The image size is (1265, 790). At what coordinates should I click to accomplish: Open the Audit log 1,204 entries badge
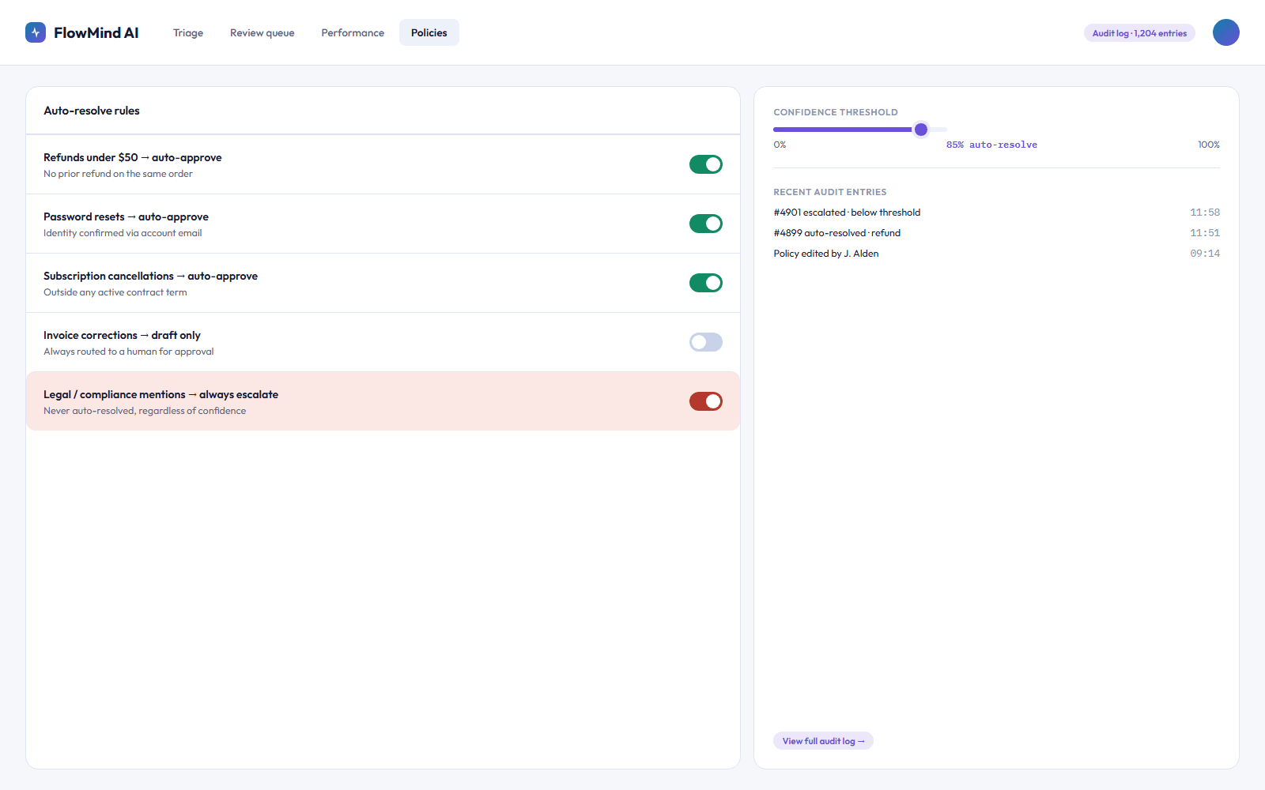tap(1139, 33)
